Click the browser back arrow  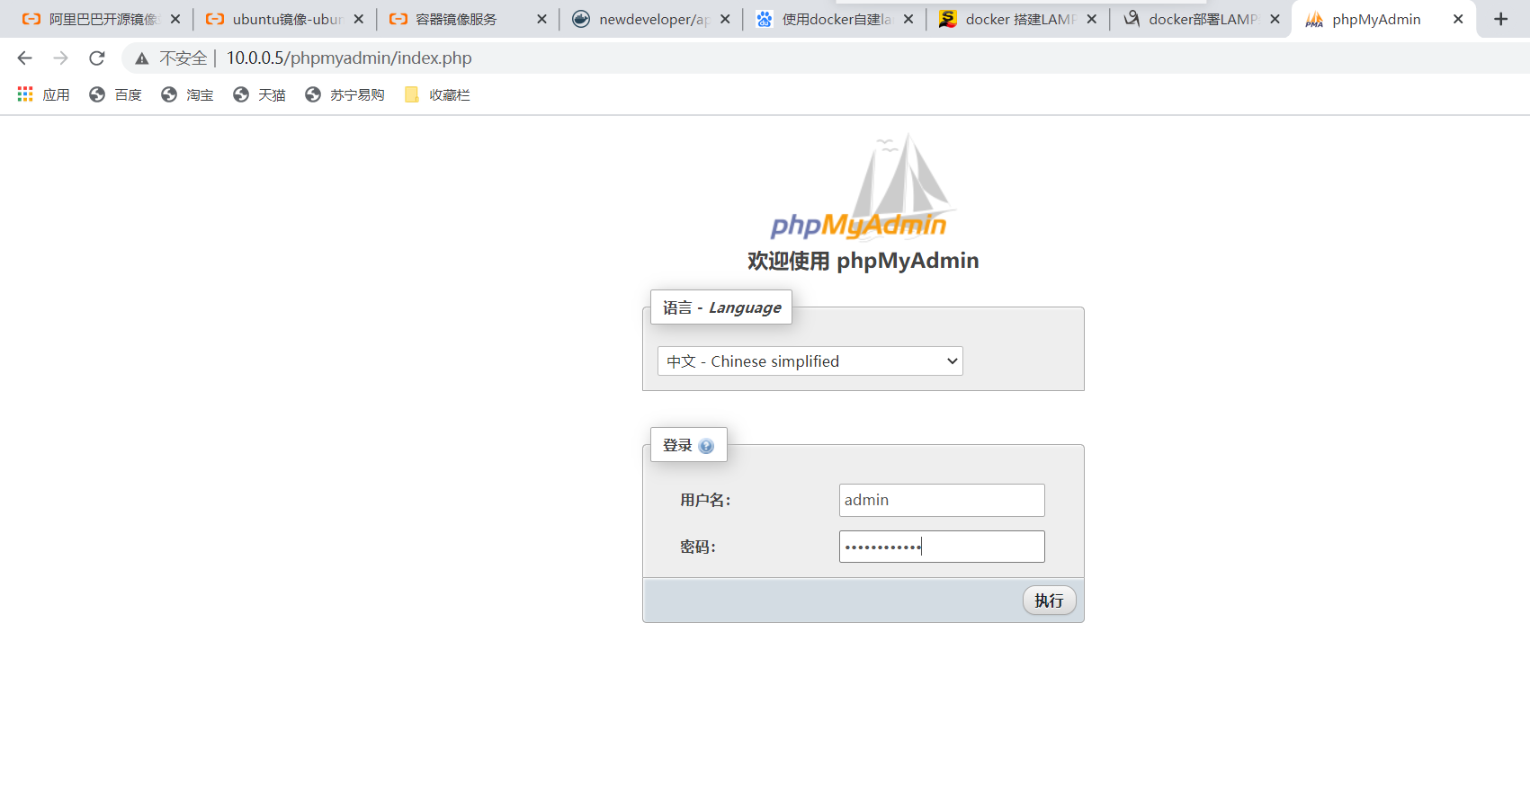point(25,58)
